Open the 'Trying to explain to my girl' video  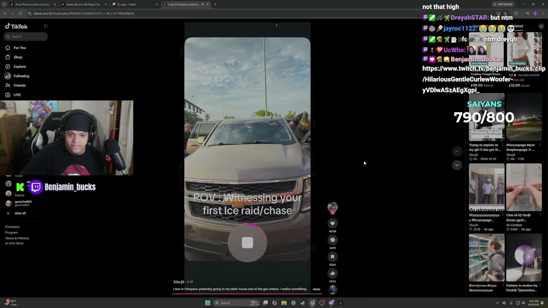point(486,117)
